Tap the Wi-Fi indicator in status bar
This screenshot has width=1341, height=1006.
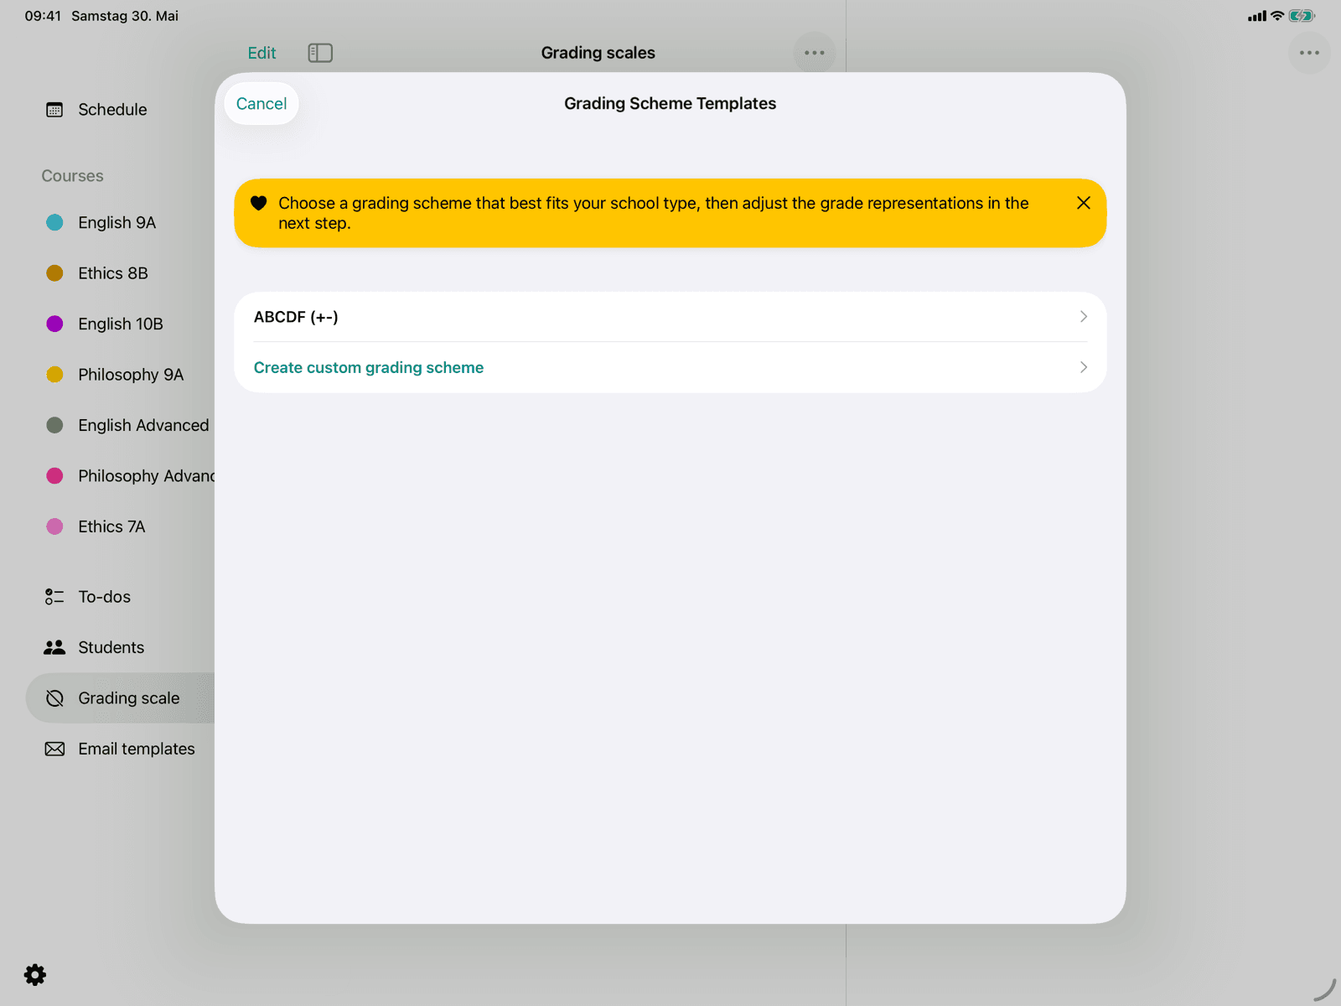click(1277, 16)
